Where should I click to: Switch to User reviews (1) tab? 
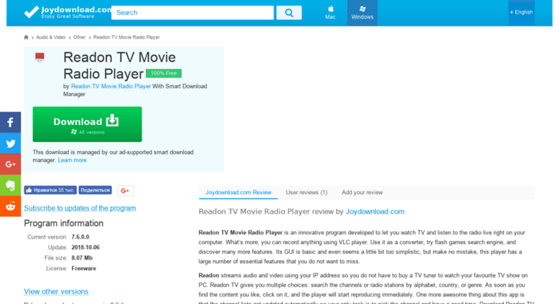[x=306, y=192]
